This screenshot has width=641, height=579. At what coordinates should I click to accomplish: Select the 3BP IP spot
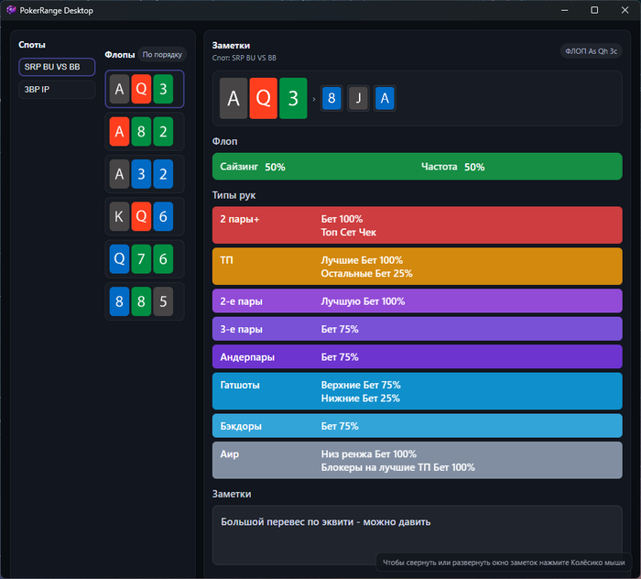(57, 90)
